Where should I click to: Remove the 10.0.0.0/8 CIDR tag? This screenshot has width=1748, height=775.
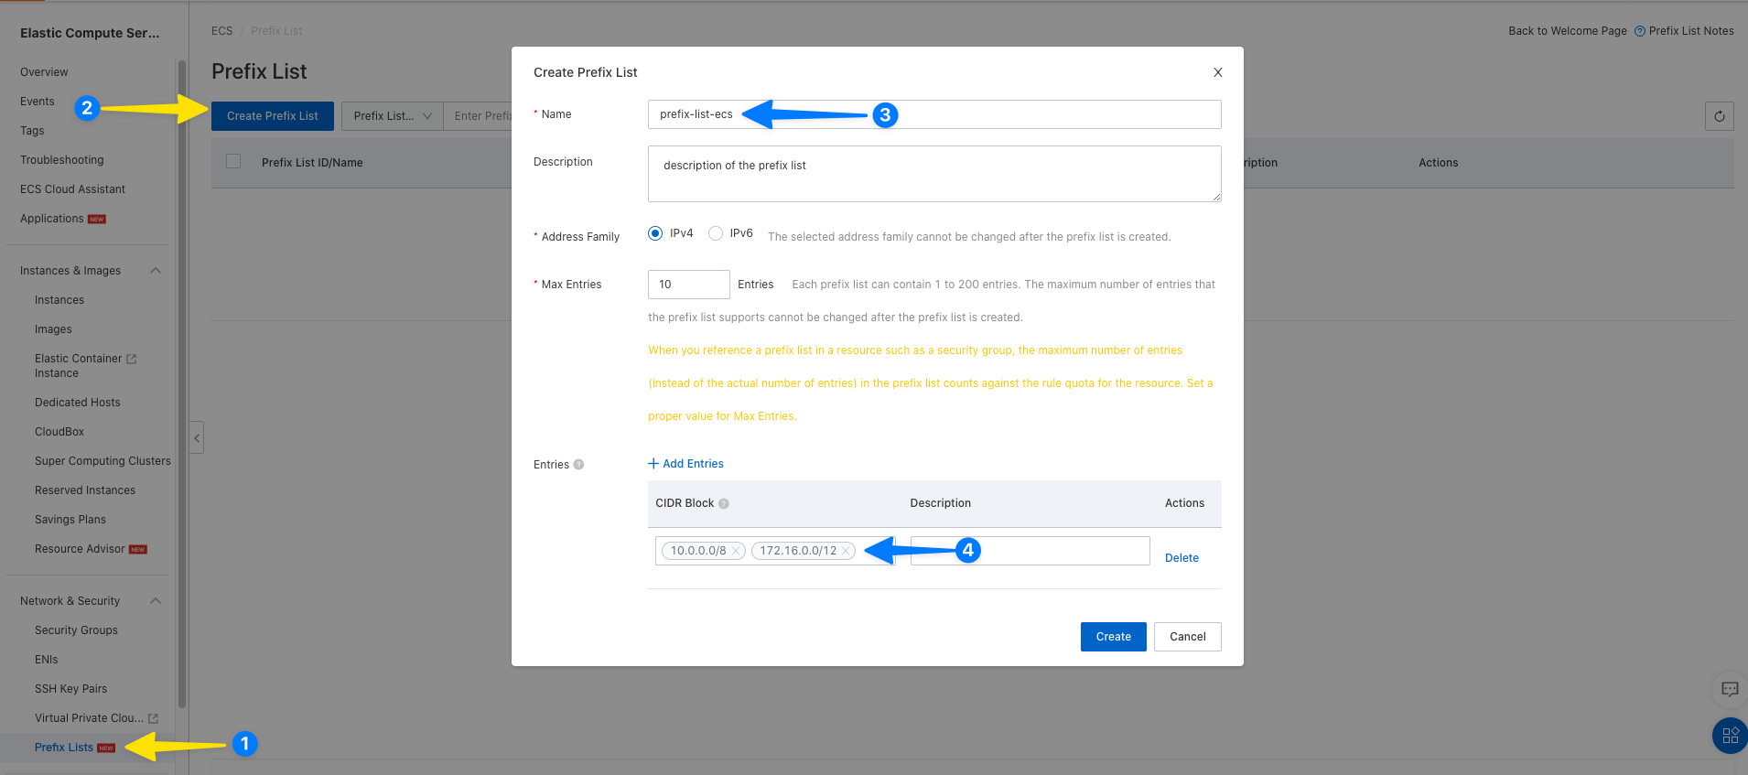736,551
